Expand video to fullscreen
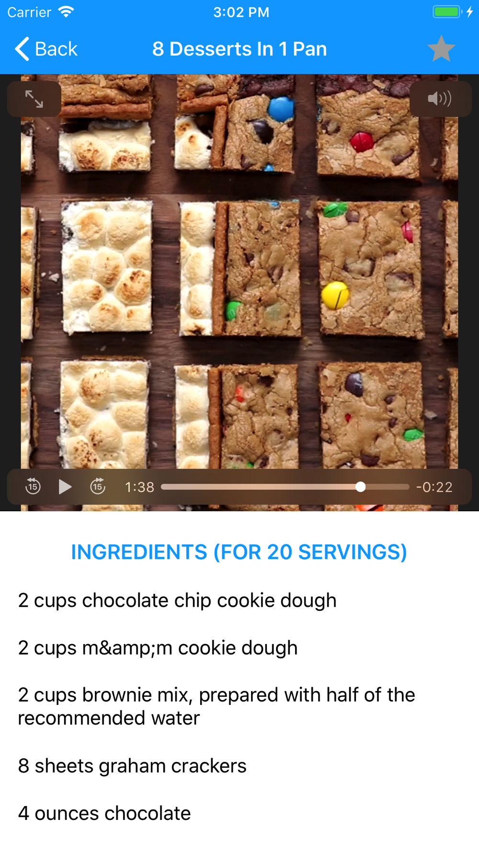 (34, 99)
